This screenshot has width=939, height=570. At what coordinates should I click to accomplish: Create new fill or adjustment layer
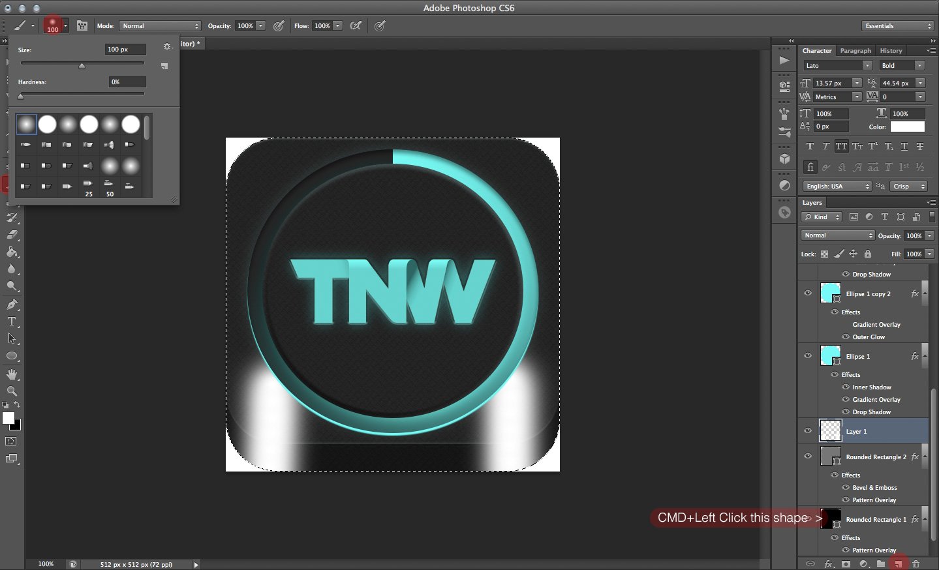pos(863,564)
